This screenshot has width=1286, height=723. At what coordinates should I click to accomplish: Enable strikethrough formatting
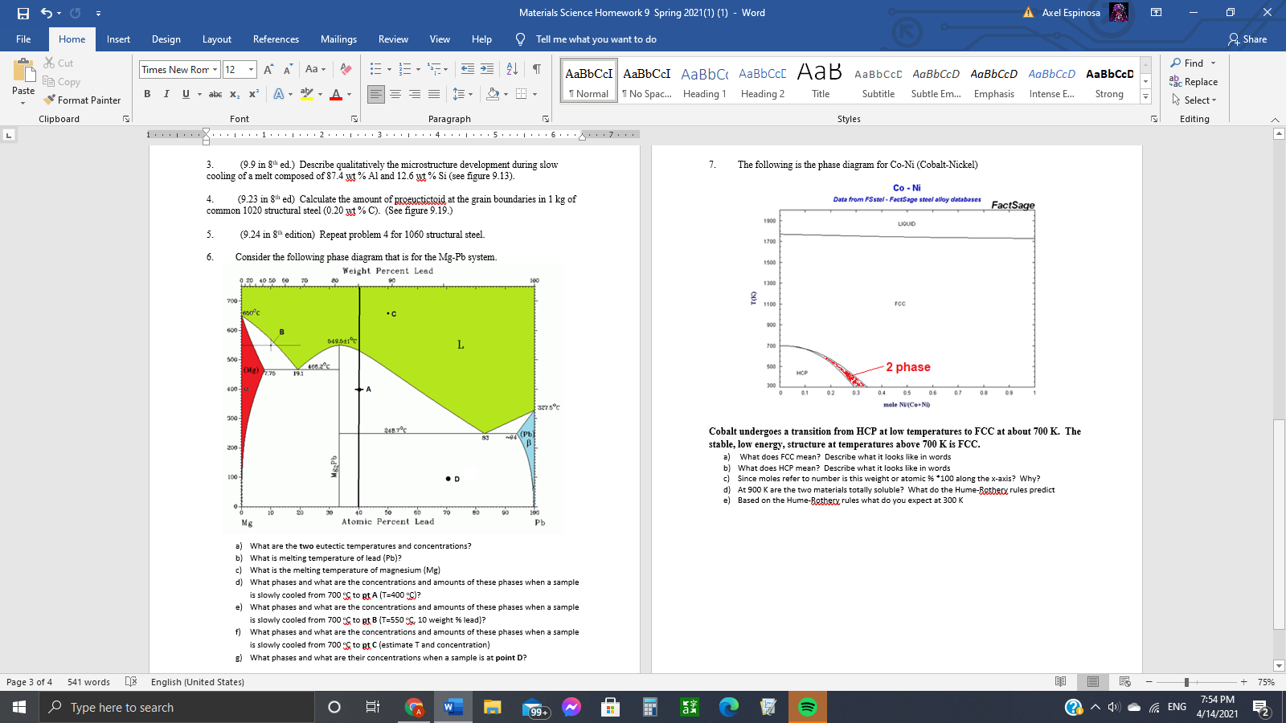[215, 94]
